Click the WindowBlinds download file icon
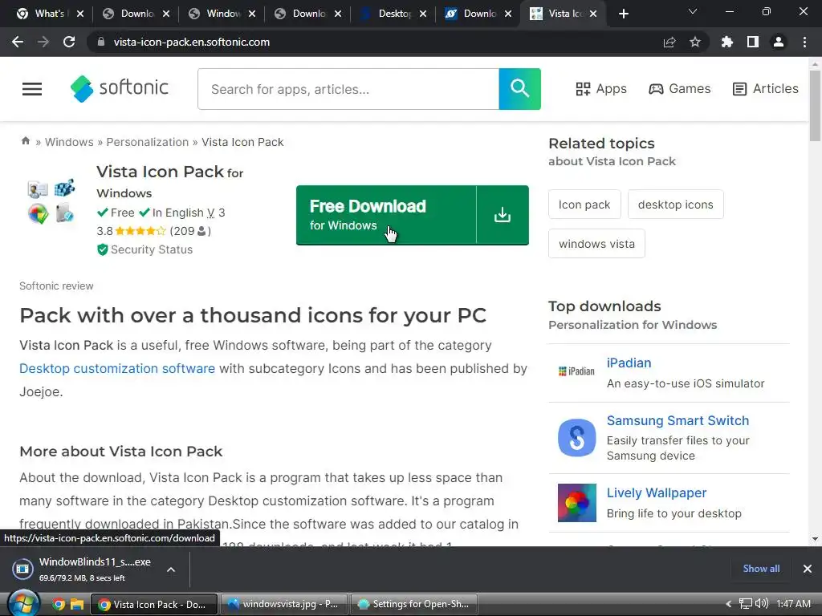Image resolution: width=822 pixels, height=616 pixels. (22, 569)
